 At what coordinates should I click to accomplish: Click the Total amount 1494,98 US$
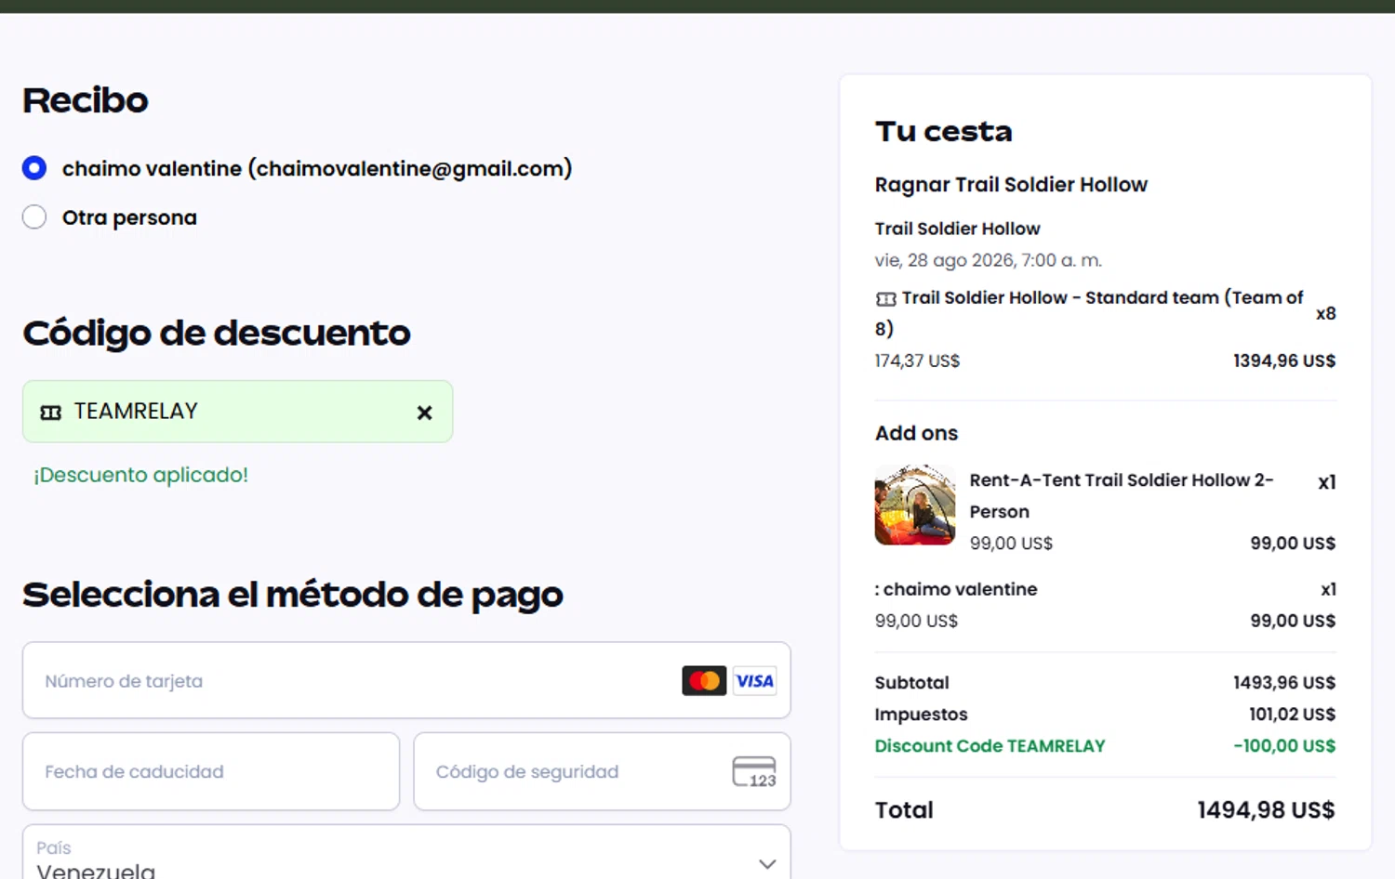coord(1266,810)
